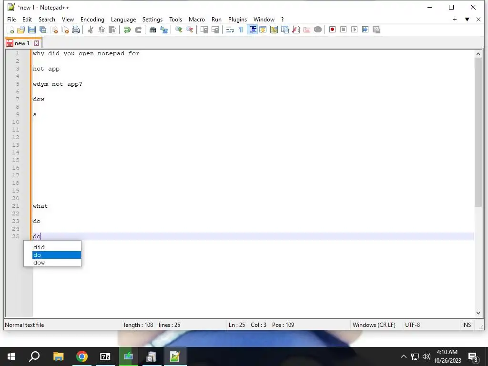Open Folder as Workspace icon
The width and height of the screenshot is (488, 366).
307,30
